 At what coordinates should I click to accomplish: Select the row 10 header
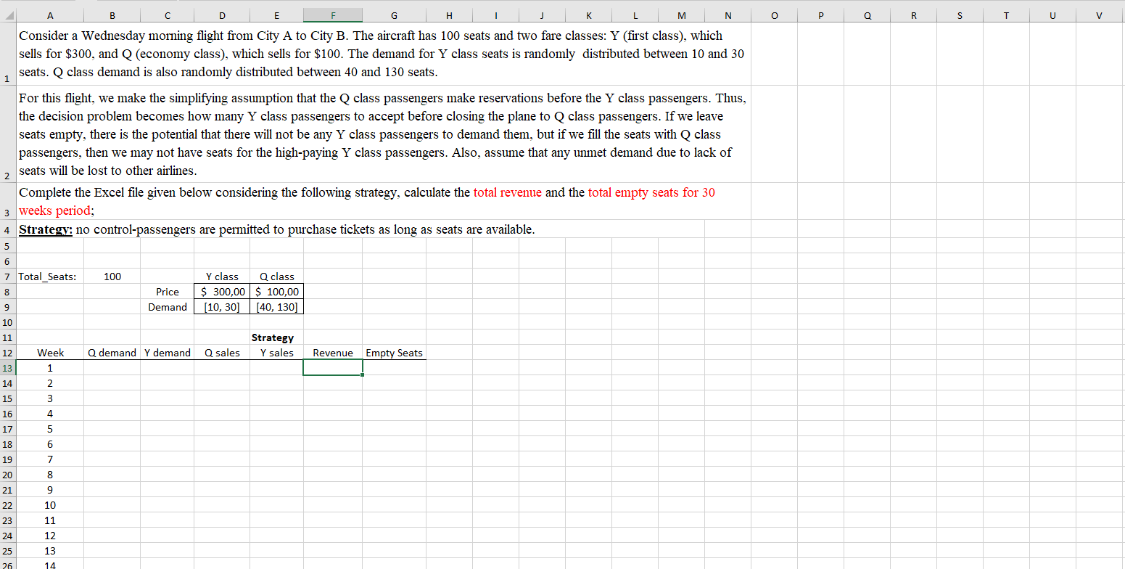tap(8, 322)
